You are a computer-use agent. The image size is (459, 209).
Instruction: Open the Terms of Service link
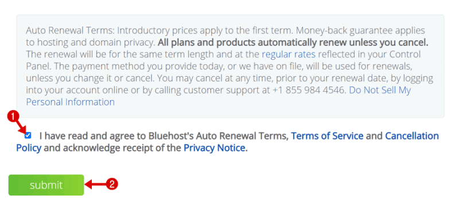pyautogui.click(x=327, y=136)
